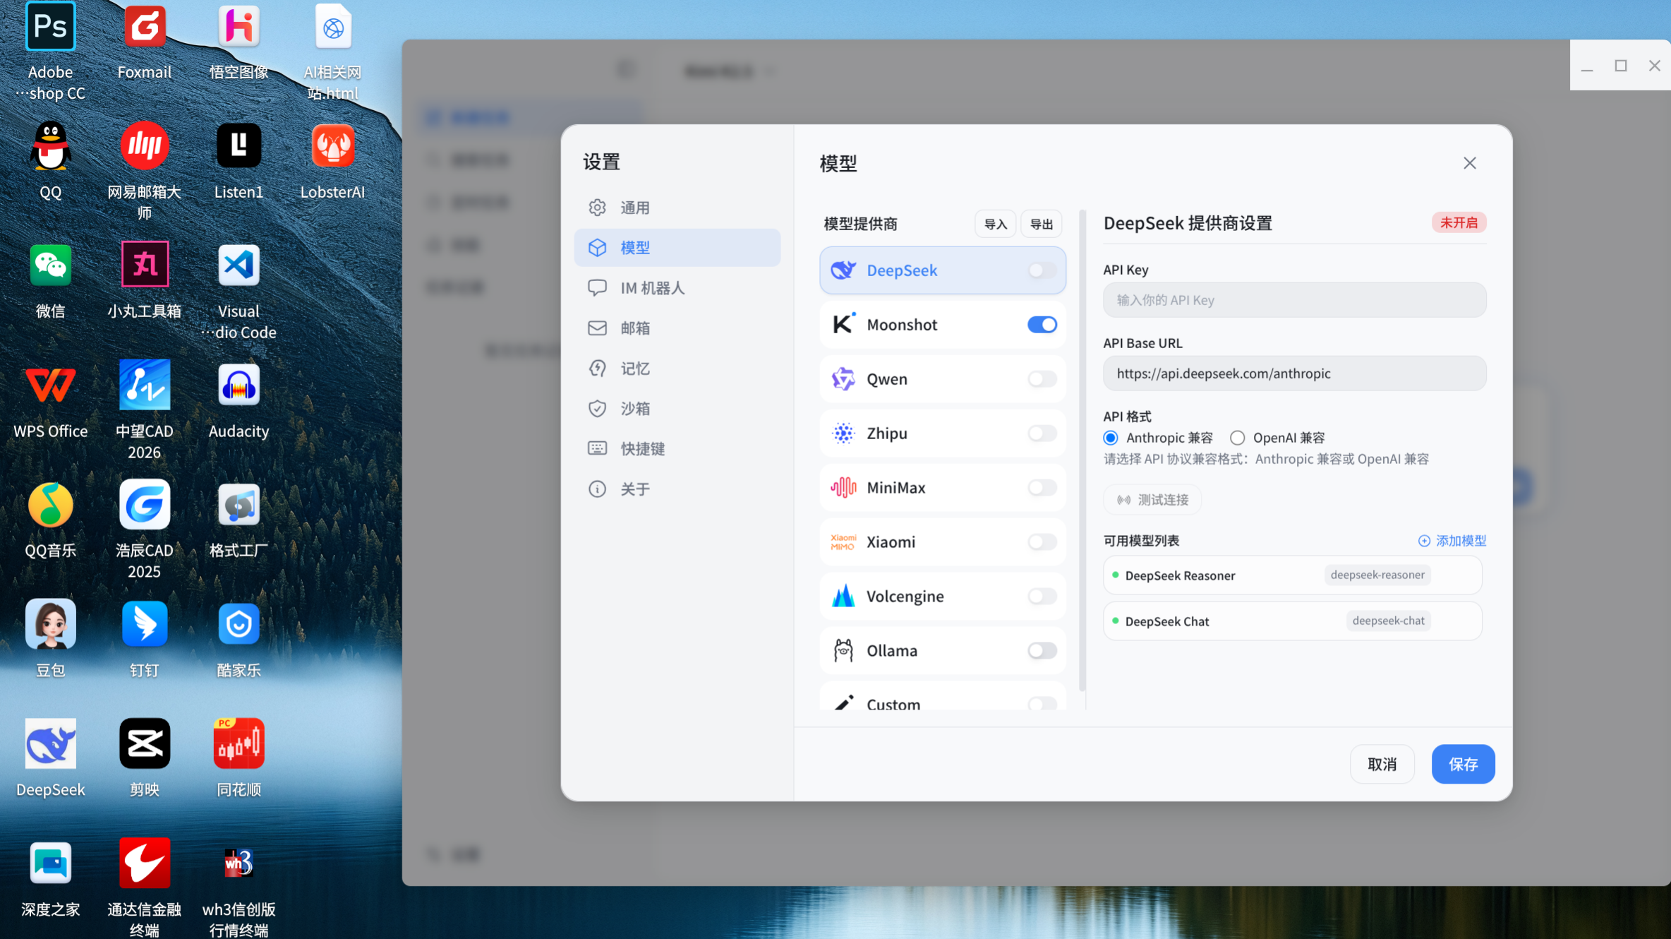Open the DeepSeek desktop shortcut

tap(50, 744)
